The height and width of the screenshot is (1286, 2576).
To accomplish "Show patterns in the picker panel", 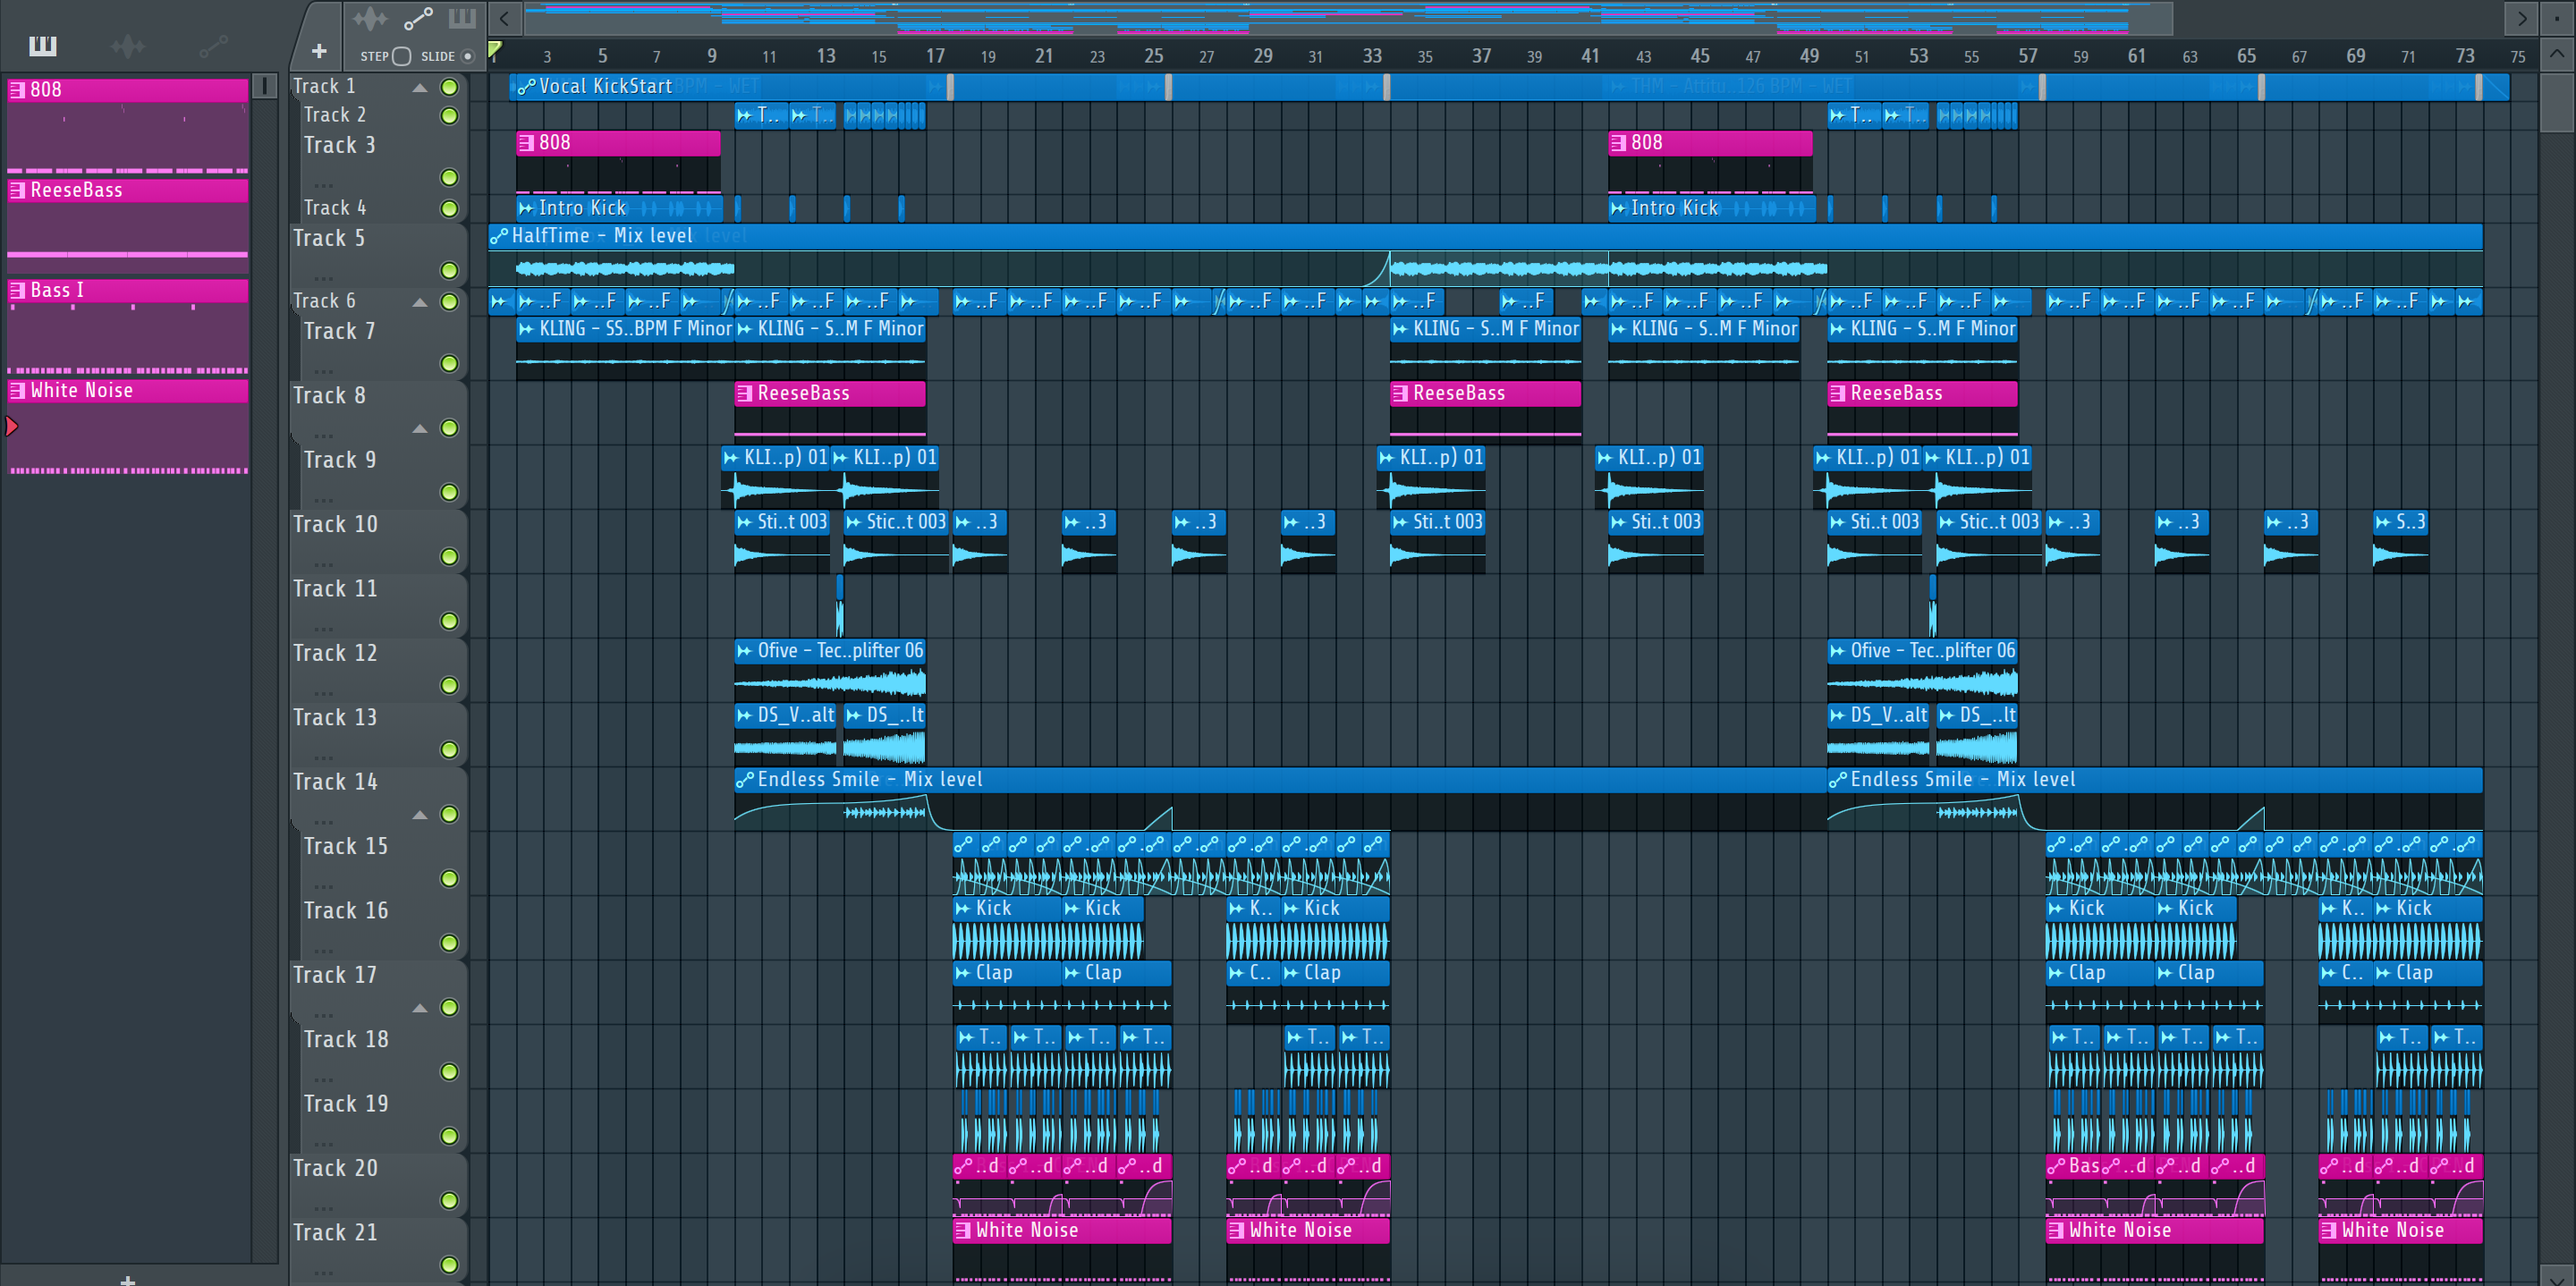I will tap(43, 45).
